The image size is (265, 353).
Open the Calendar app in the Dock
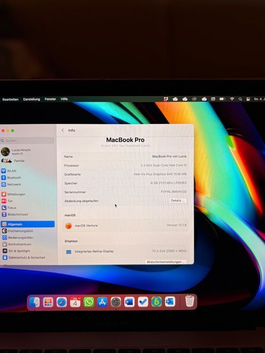[75, 302]
